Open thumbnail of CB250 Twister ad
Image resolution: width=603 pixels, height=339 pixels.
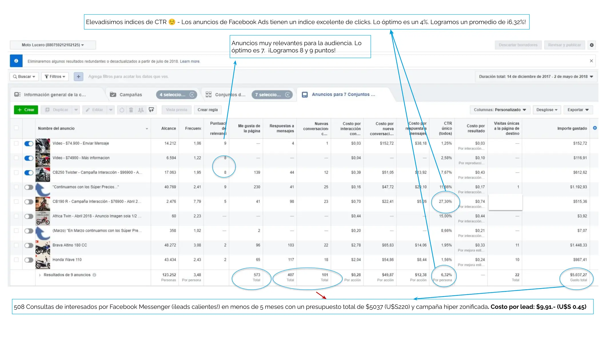point(43,175)
